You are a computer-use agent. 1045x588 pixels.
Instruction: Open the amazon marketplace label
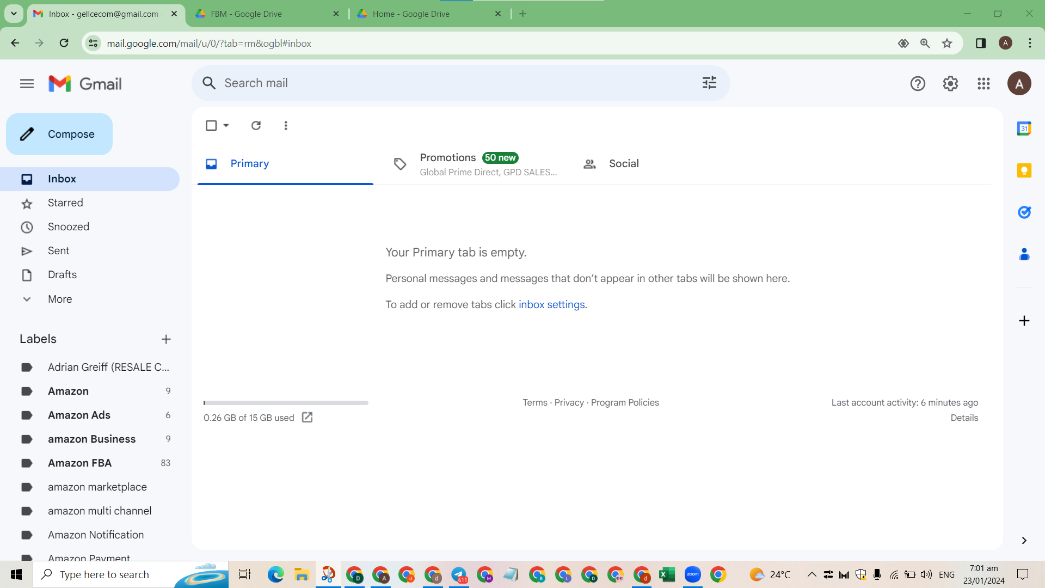(x=90, y=487)
